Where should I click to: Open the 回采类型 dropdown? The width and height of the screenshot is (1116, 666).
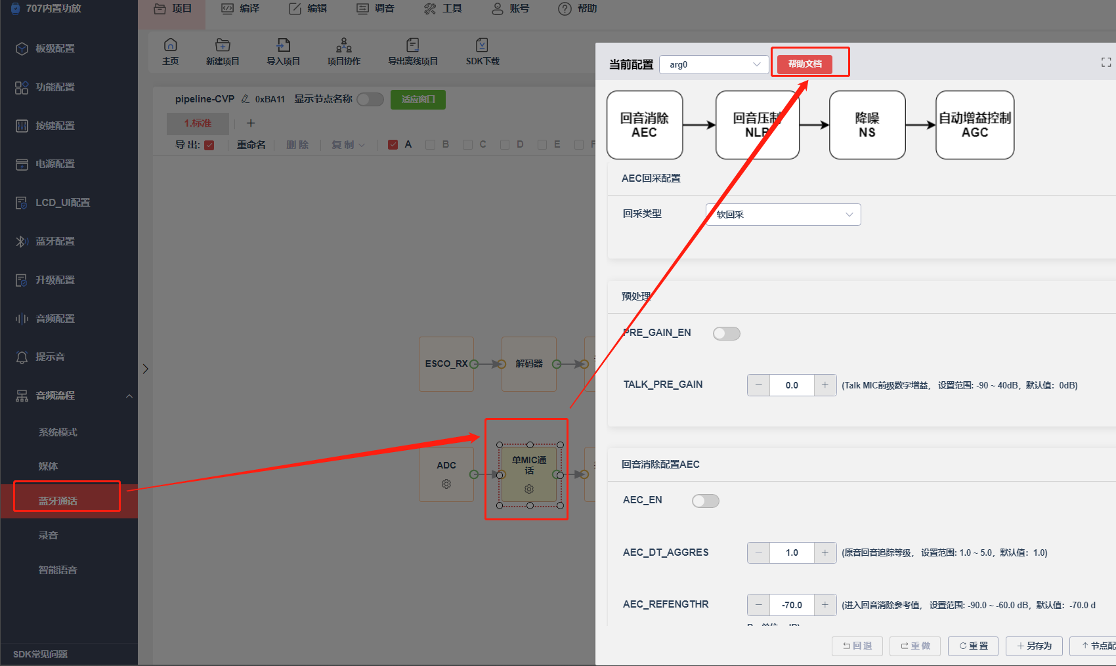783,215
